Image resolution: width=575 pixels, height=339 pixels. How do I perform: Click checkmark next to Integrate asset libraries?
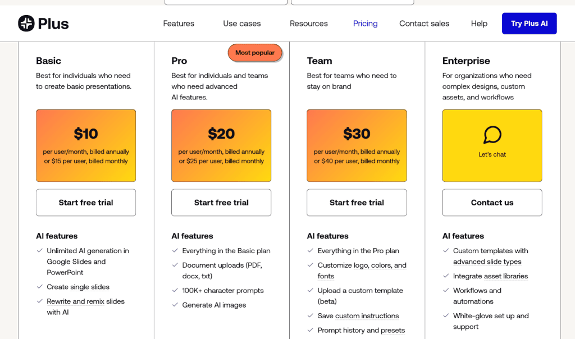[446, 276]
